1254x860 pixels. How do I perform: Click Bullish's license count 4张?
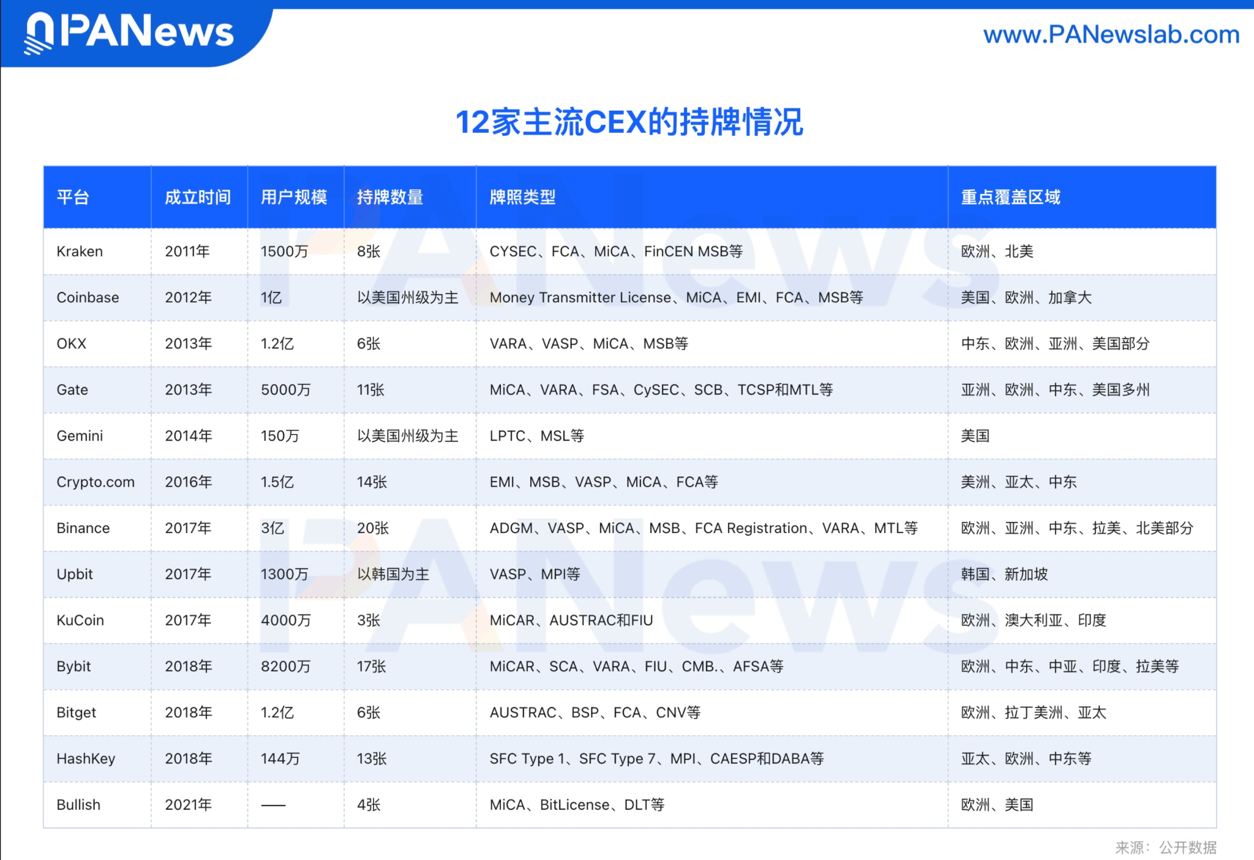369,805
